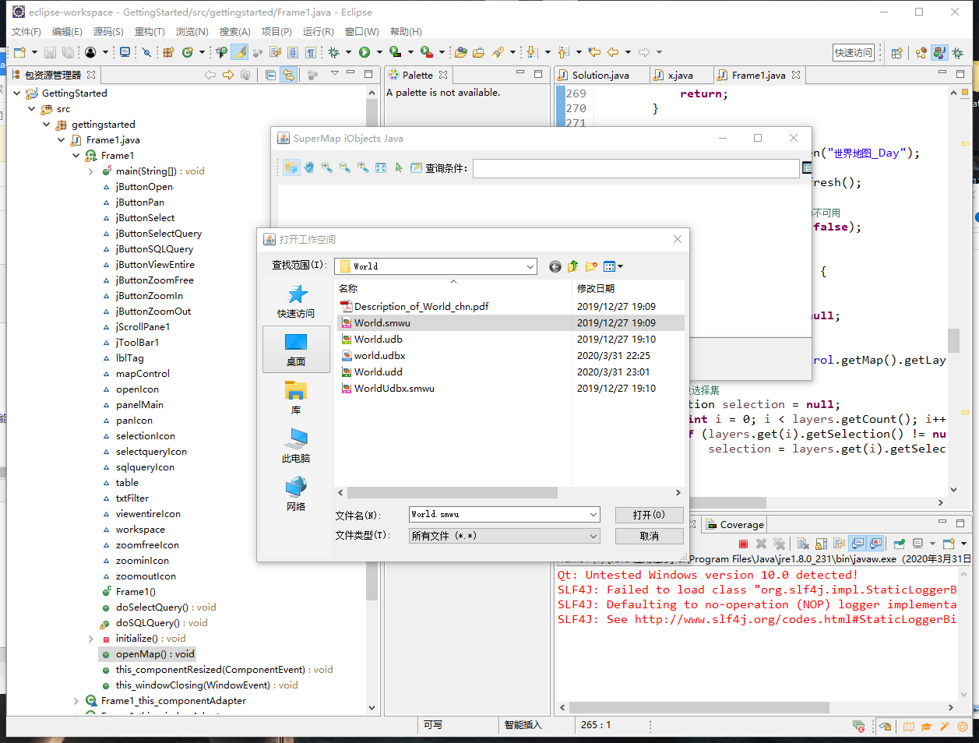
Task: Select WorldUdbx.smwu file in the list
Action: click(x=394, y=388)
